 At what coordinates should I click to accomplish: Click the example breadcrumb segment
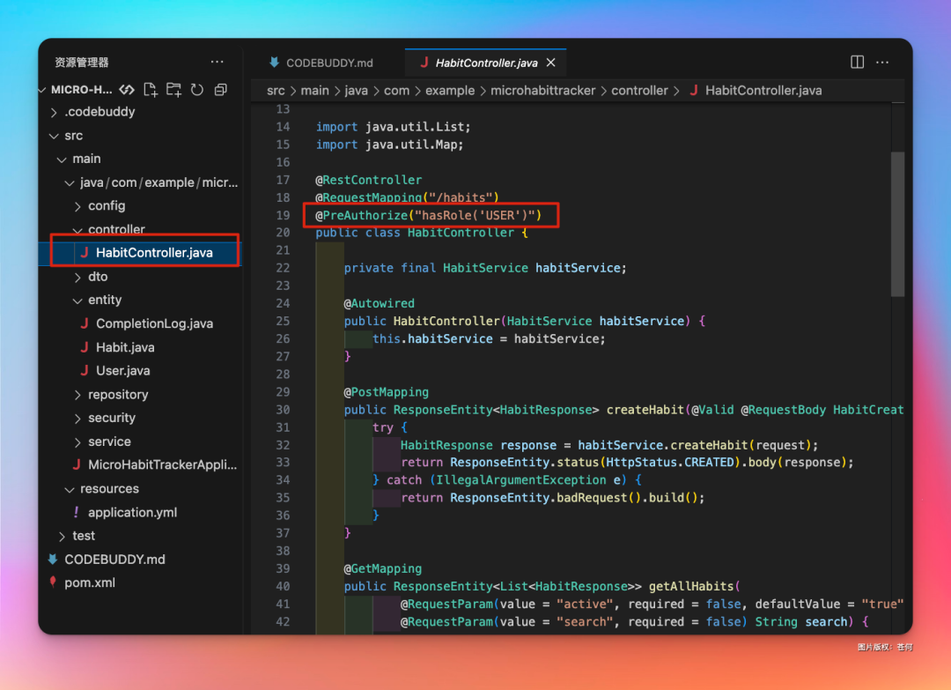[450, 91]
